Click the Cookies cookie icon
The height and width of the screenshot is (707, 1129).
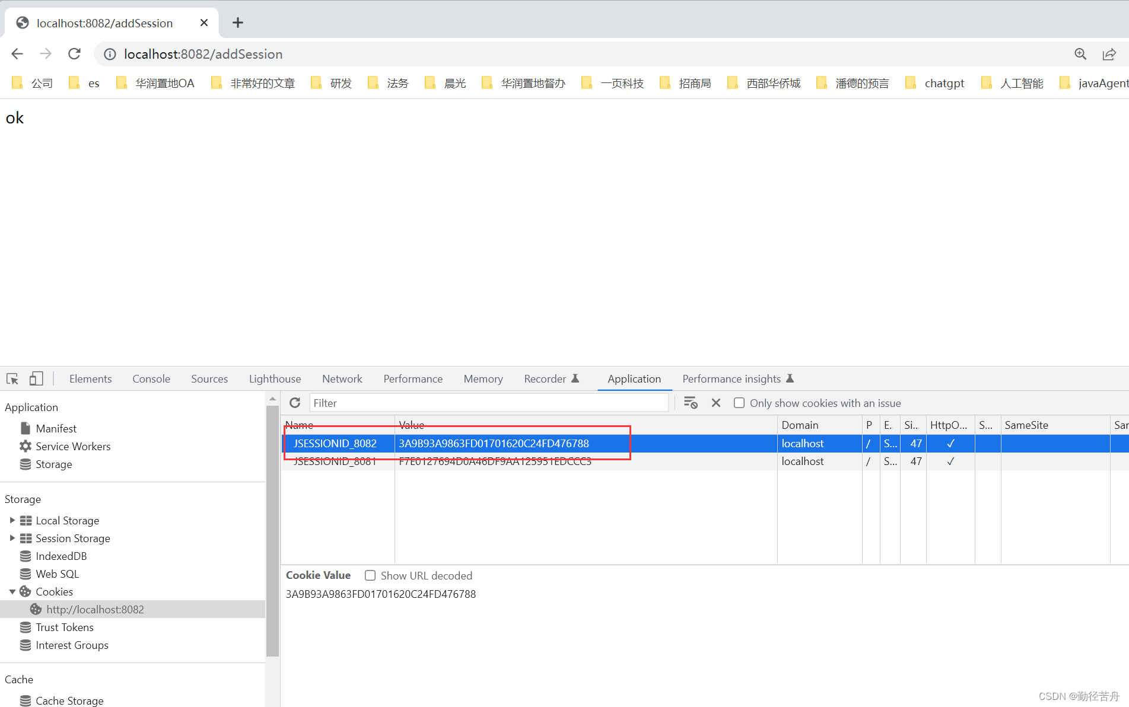(26, 591)
